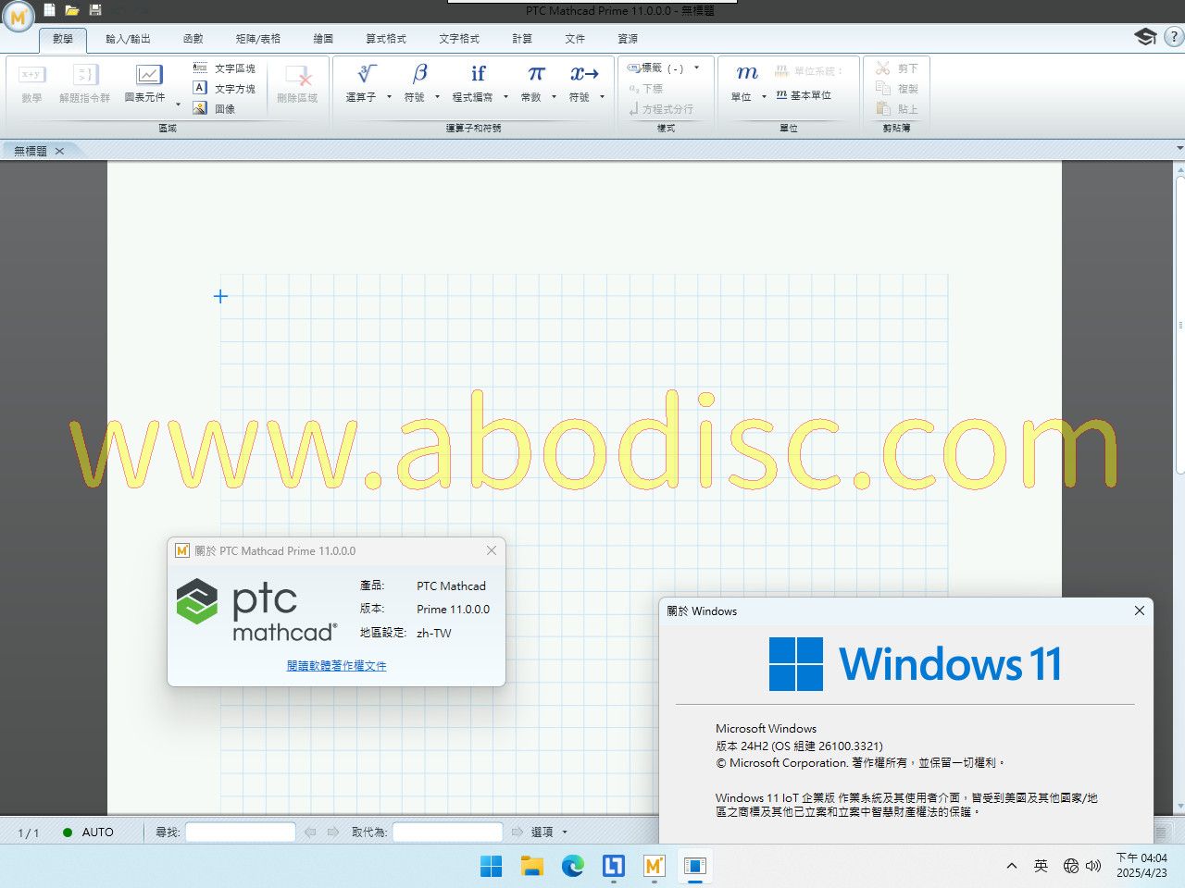Viewport: 1185px width, 888px height.
Task: Open File Explorer from the taskbar
Action: [x=532, y=866]
